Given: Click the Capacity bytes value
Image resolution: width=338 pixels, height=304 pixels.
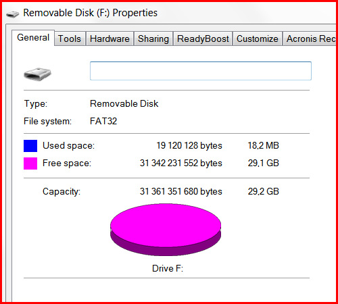Looking at the screenshot, I should [181, 191].
